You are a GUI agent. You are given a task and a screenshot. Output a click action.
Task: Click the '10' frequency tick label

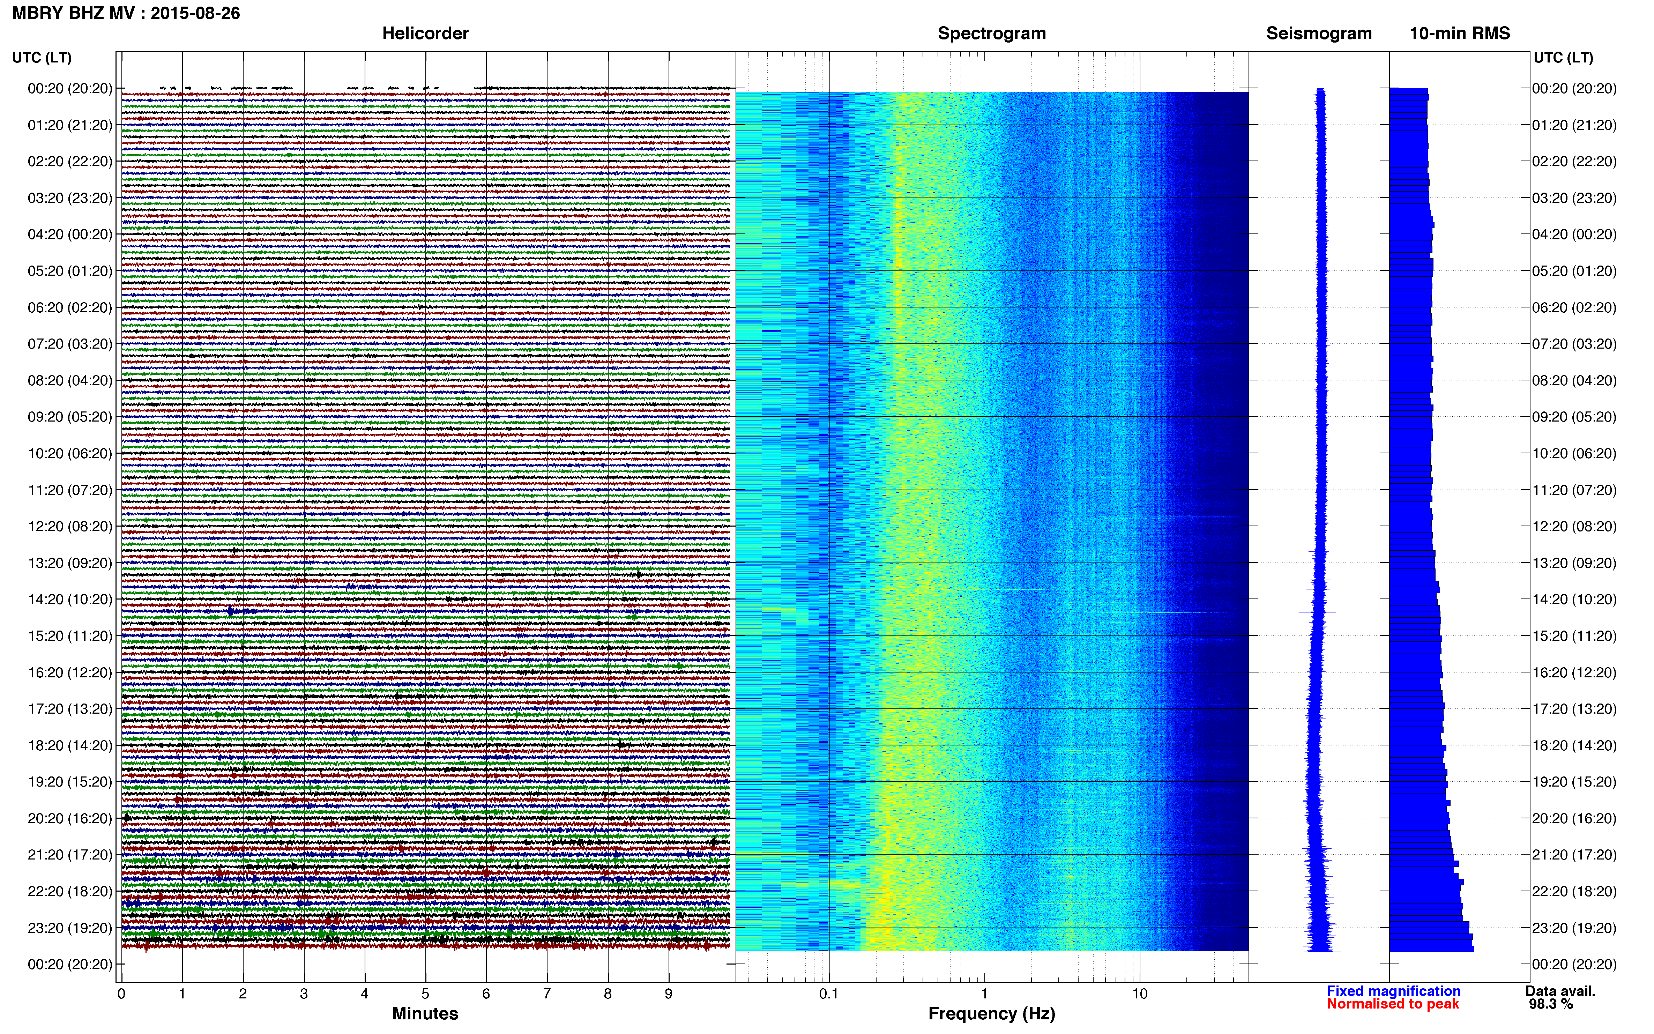pyautogui.click(x=1140, y=994)
